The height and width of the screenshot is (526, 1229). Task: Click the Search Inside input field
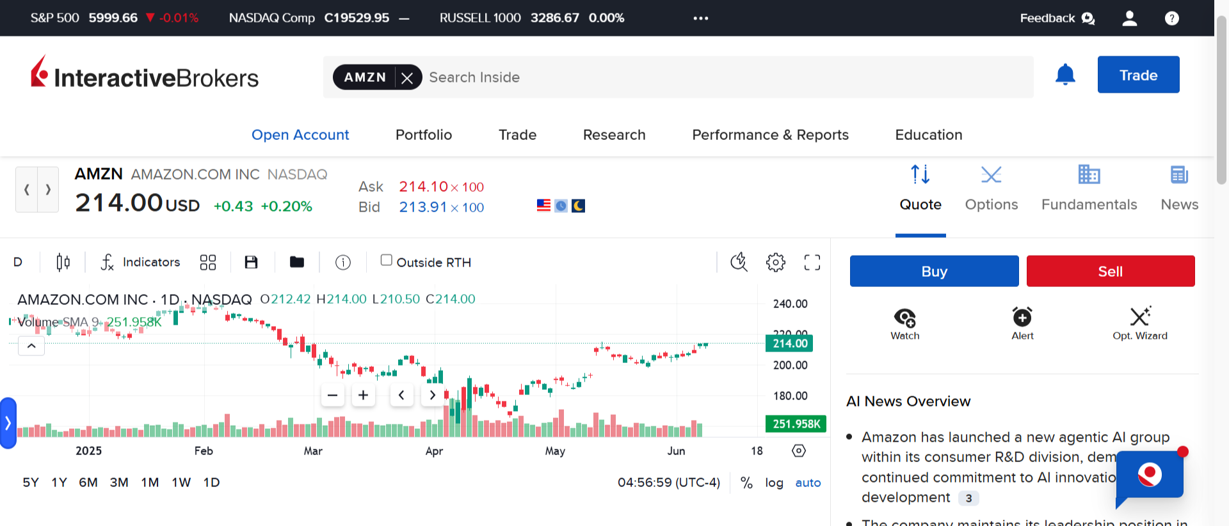pos(727,77)
